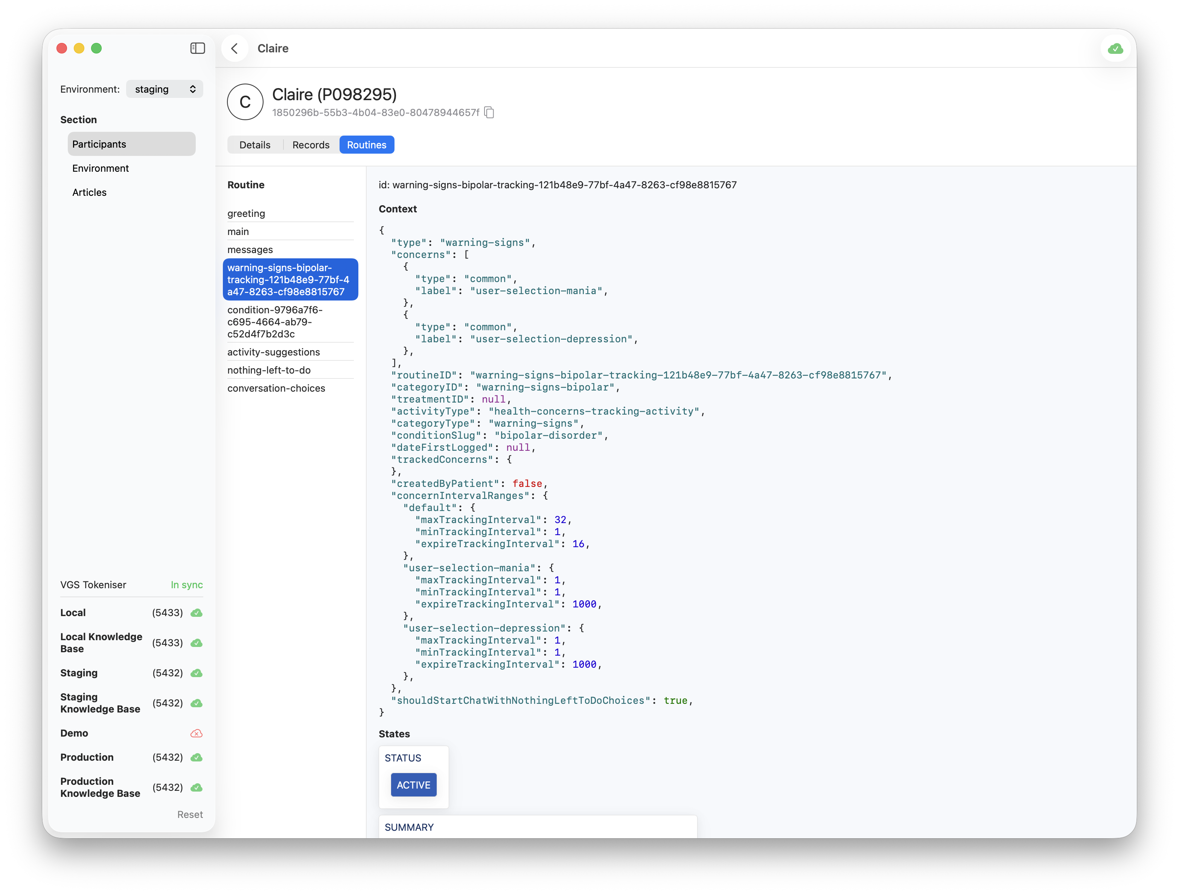Click the ACTIVE status button
The height and width of the screenshot is (894, 1179).
click(414, 785)
